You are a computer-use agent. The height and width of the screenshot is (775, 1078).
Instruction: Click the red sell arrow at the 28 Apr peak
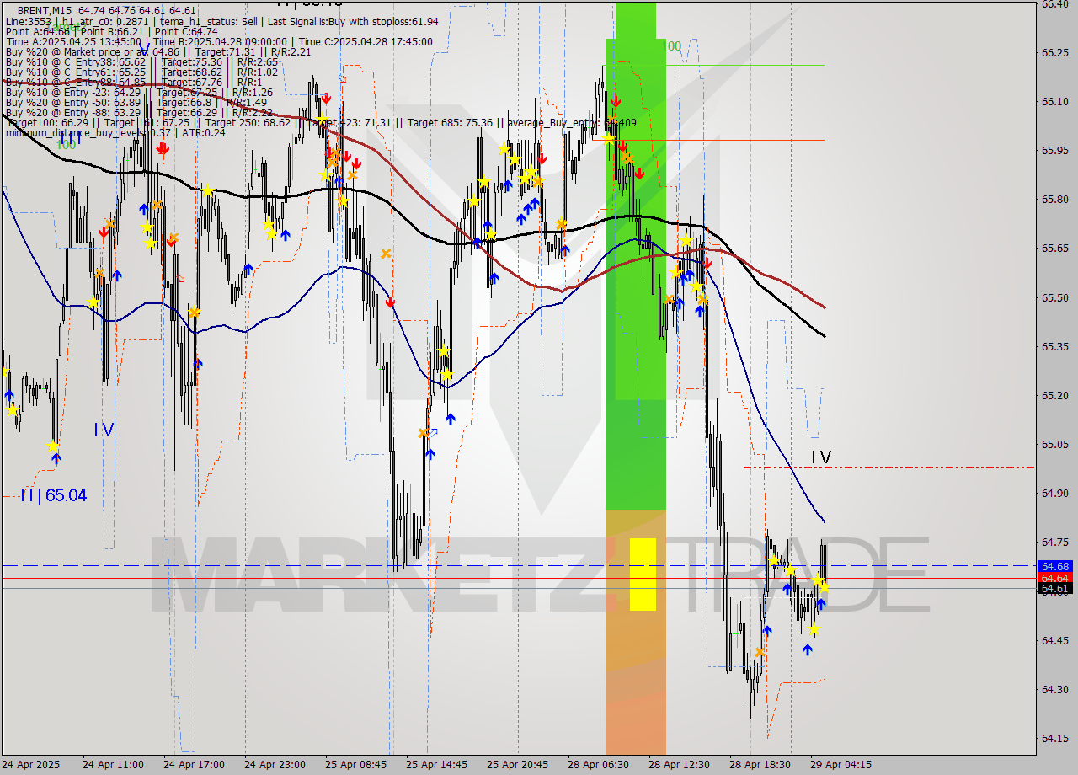(x=615, y=100)
